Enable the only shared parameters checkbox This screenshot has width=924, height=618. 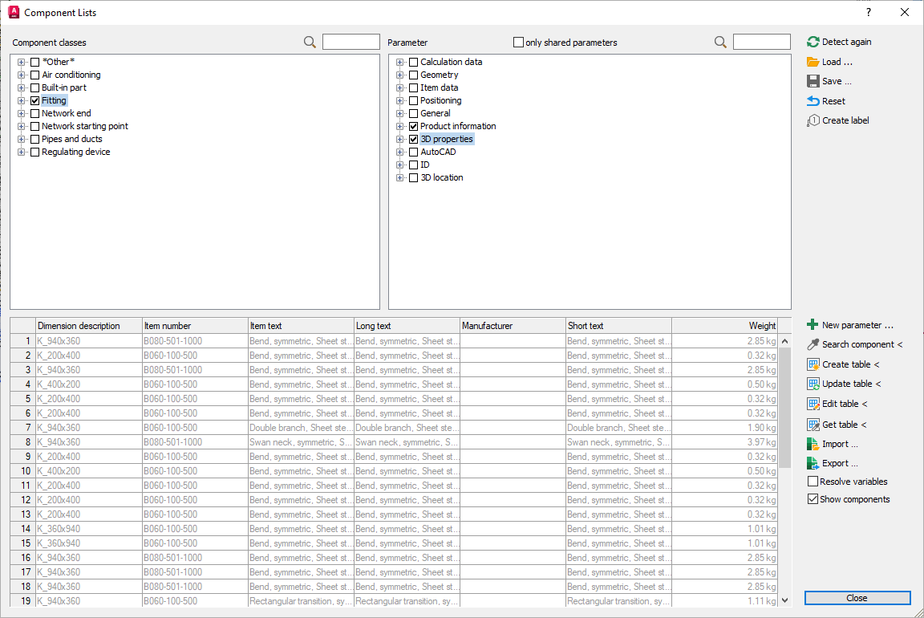[519, 43]
